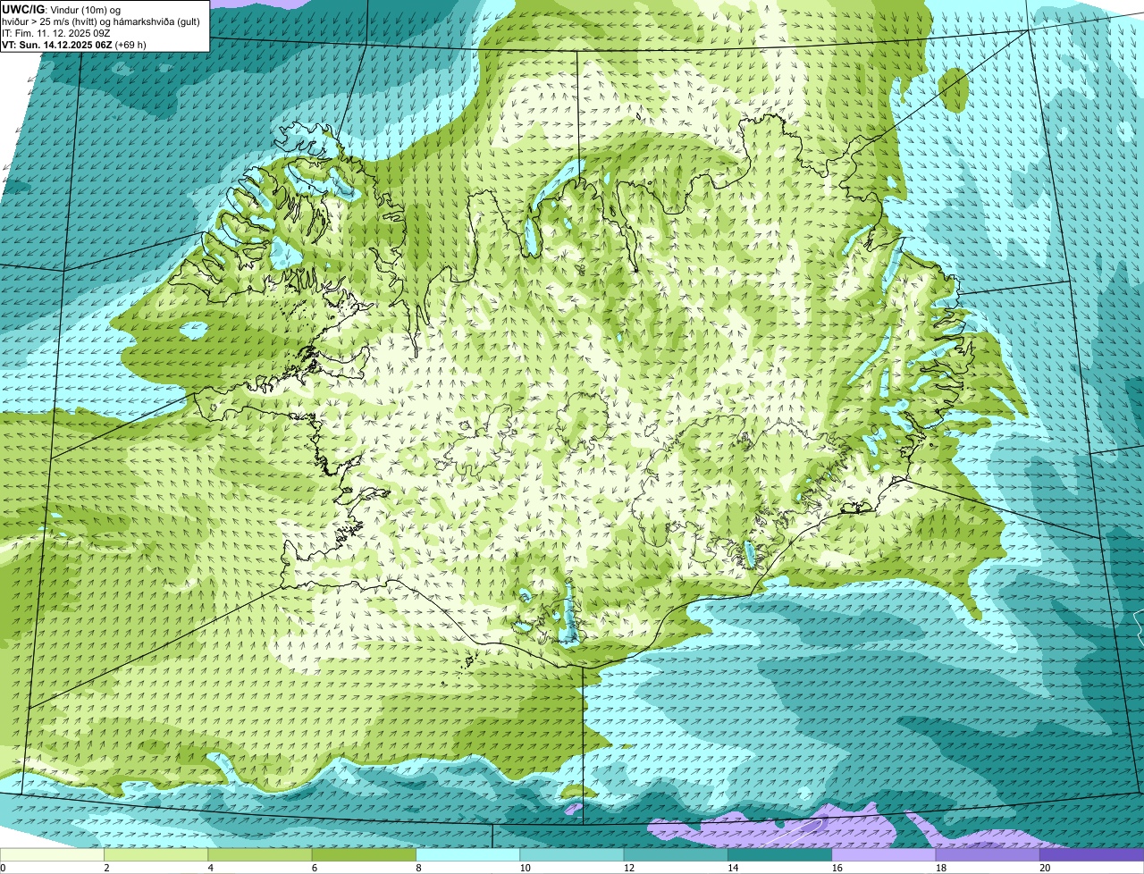Click the "IT: Fim. 11. 12. 2025 09Z" line
Viewport: 1144px width, 874px height.
click(57, 33)
